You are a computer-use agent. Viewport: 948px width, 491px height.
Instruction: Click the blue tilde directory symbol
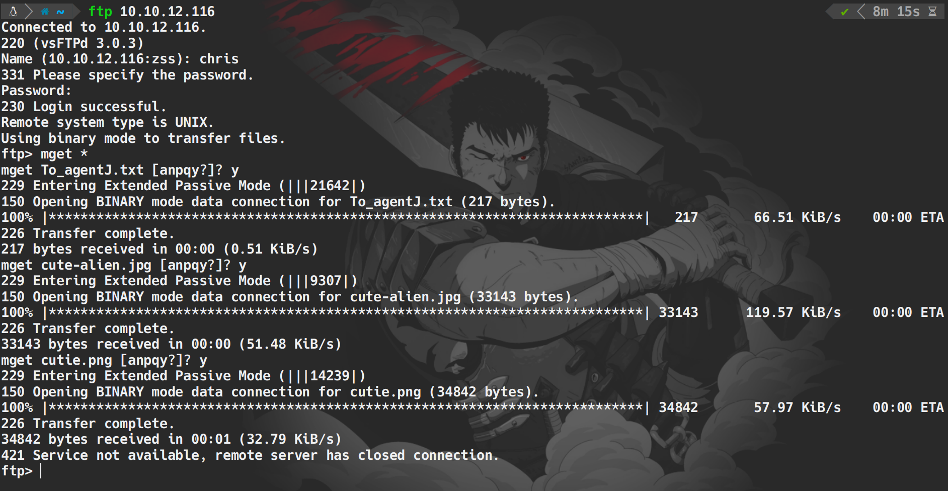click(x=60, y=12)
